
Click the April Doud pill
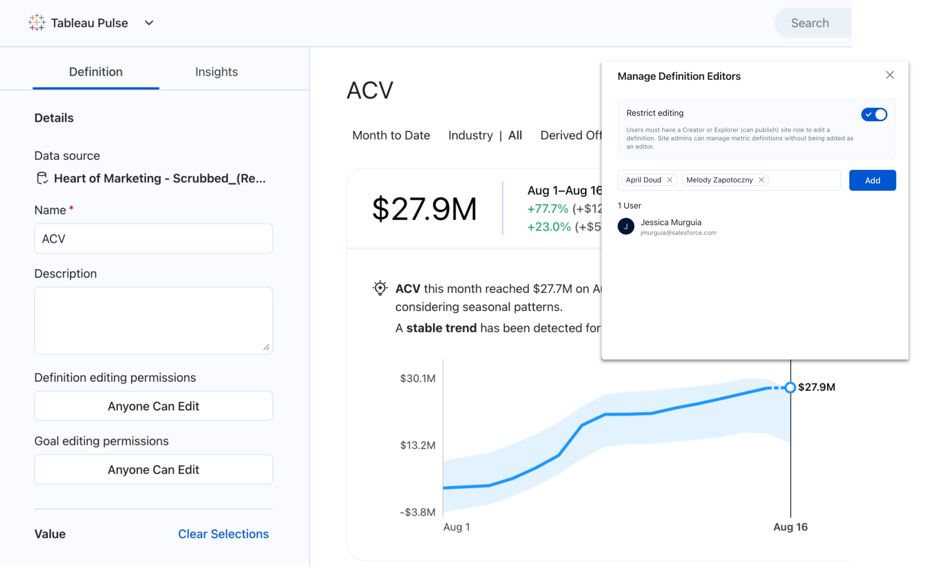(644, 180)
